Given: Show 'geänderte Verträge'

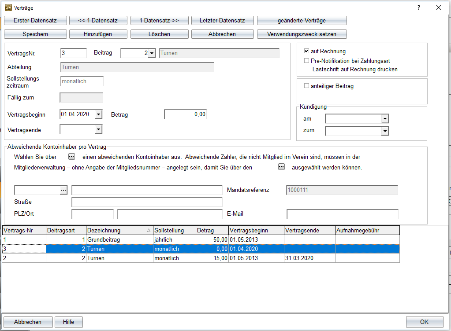Looking at the screenshot, I should (x=302, y=21).
